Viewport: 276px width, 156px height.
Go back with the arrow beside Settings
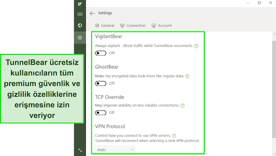click(92, 13)
